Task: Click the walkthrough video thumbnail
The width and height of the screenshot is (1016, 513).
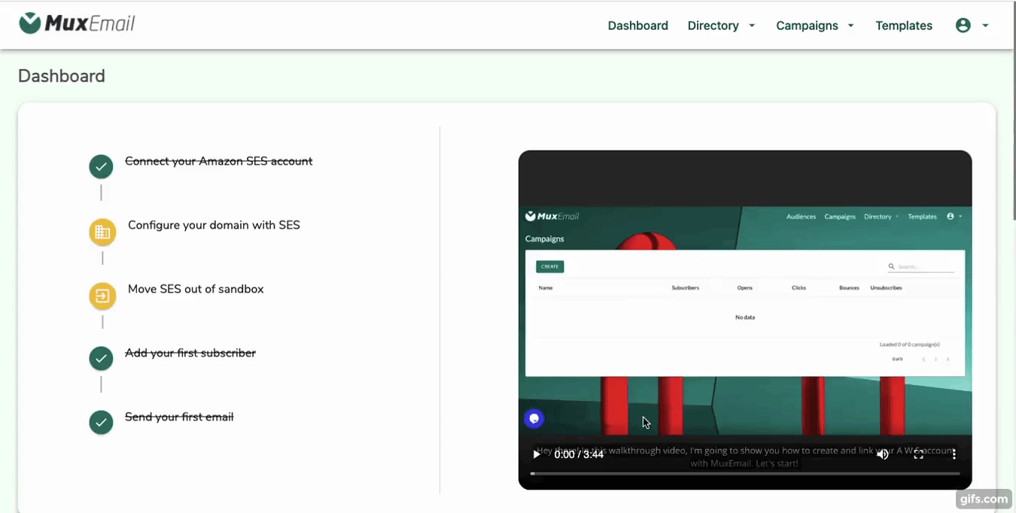Action: point(745,320)
